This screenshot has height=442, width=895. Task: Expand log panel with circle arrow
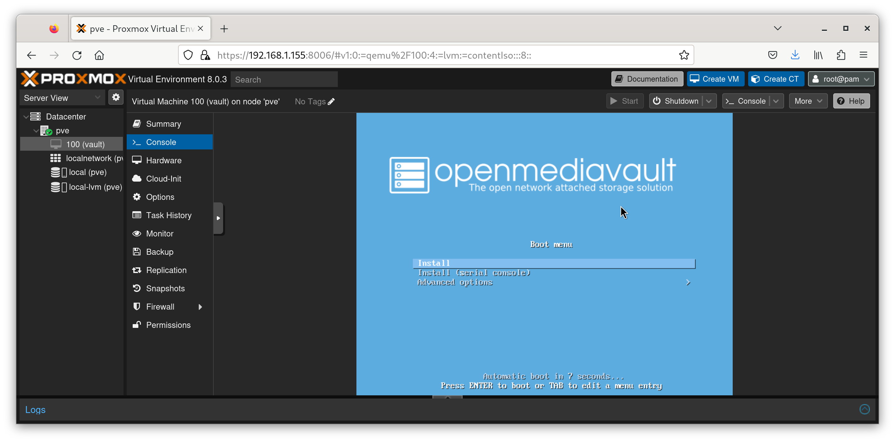click(x=864, y=409)
